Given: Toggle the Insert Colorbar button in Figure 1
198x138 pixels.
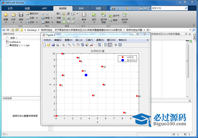Looking at the screenshot, I should click(x=105, y=45).
